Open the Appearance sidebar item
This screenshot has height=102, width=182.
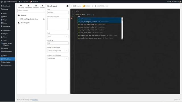(7, 31)
